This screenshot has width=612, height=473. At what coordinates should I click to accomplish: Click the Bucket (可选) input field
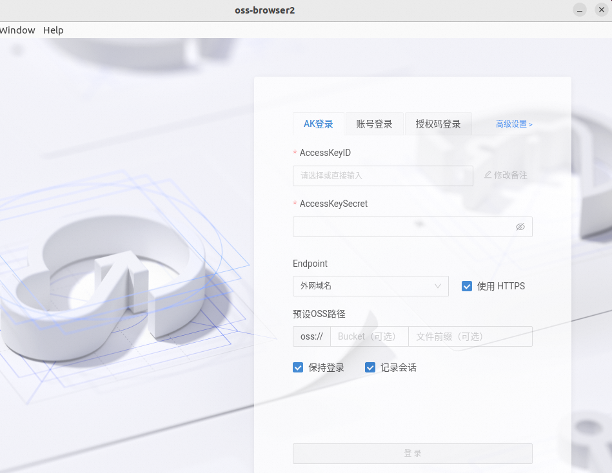(370, 336)
